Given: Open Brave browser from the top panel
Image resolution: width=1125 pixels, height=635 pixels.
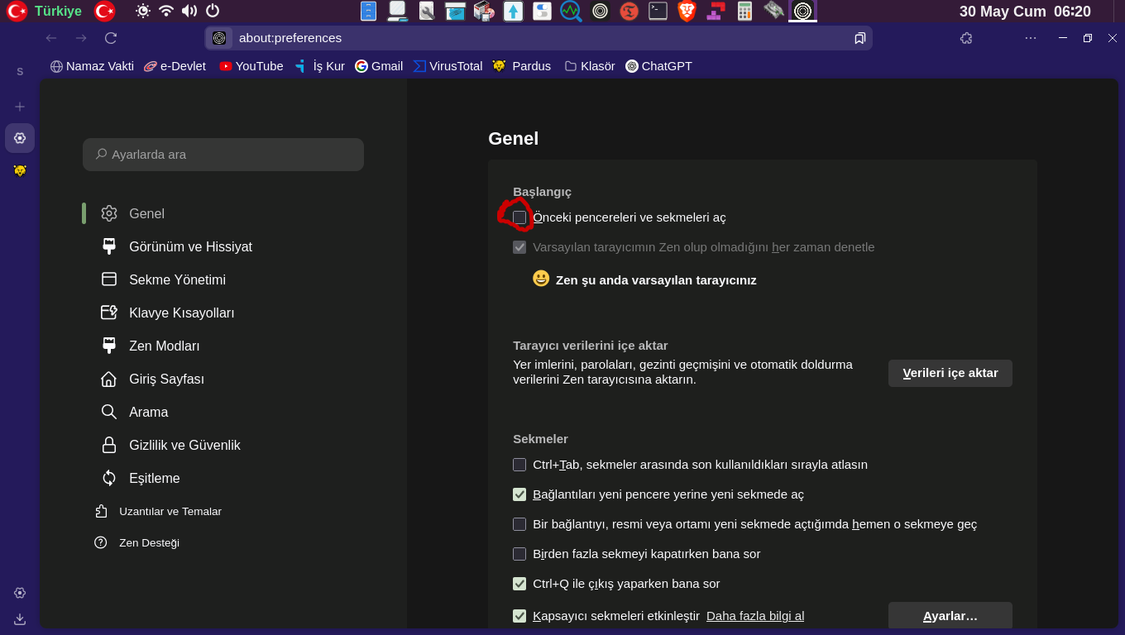Looking at the screenshot, I should tap(687, 11).
